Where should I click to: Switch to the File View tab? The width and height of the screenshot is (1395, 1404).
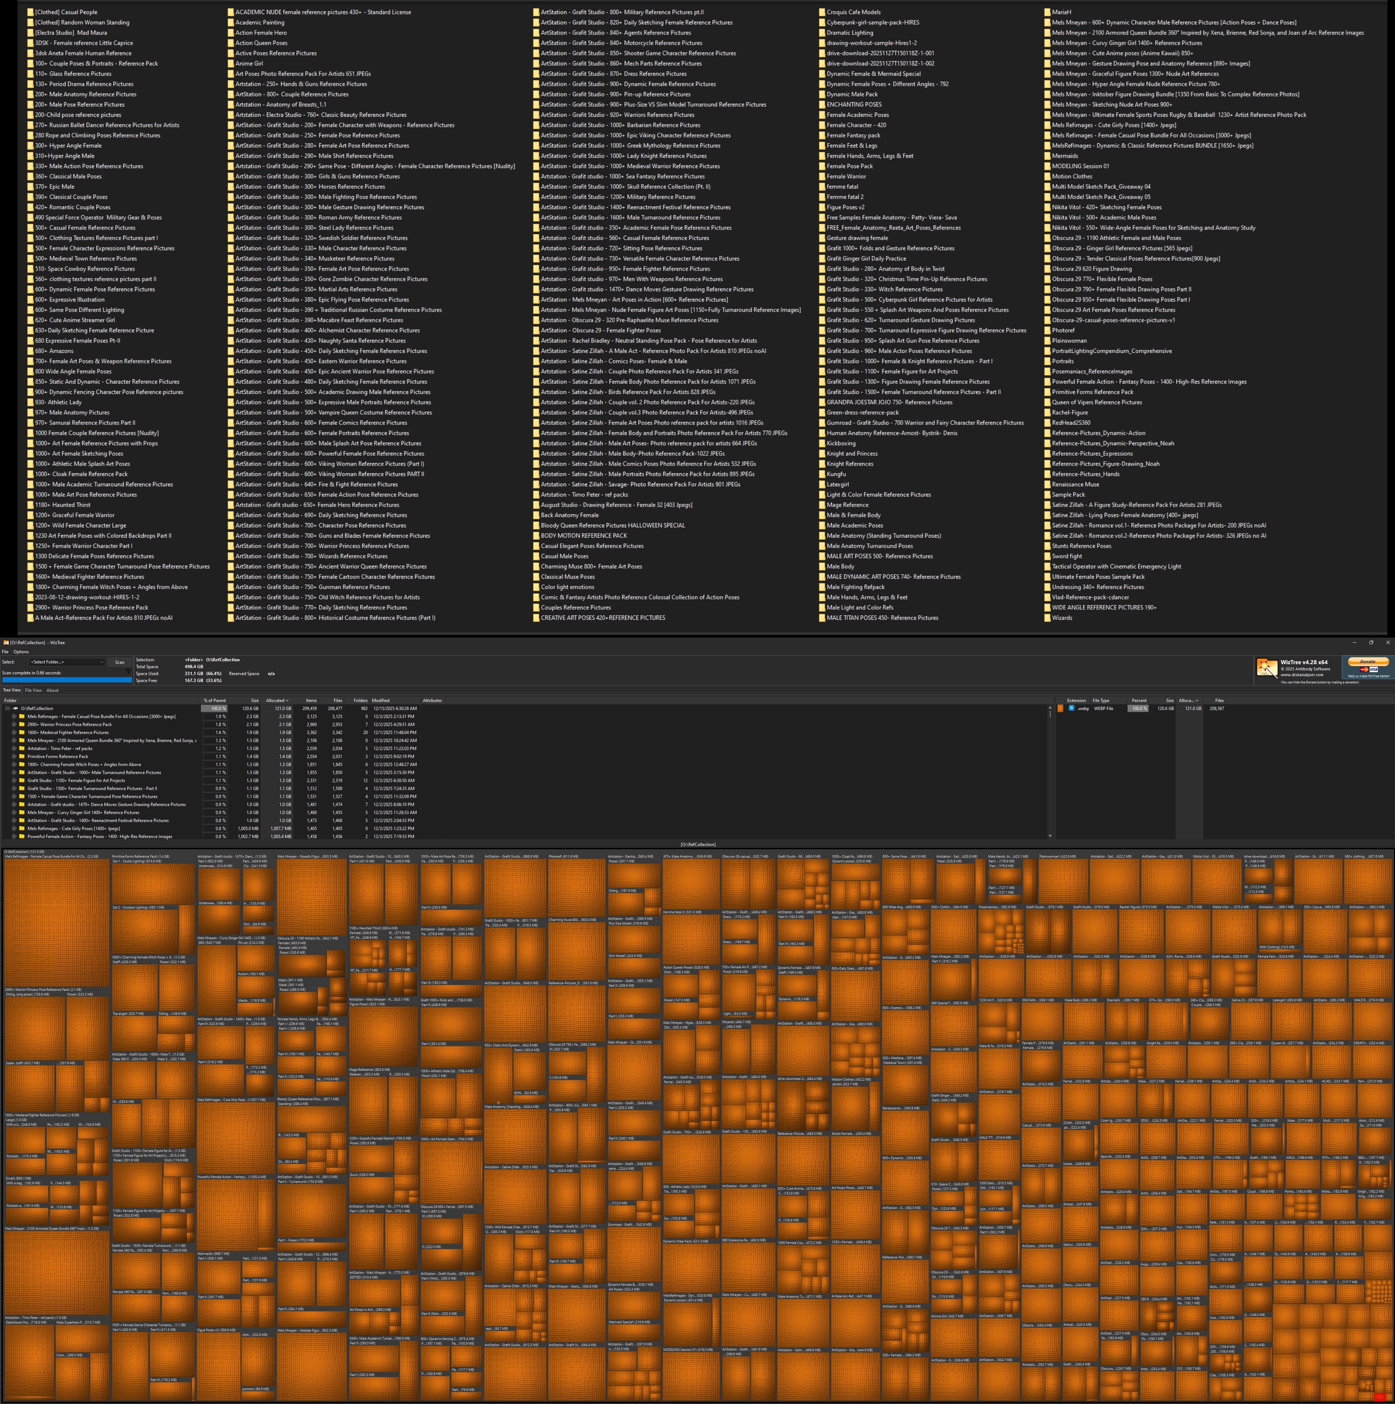tap(33, 690)
